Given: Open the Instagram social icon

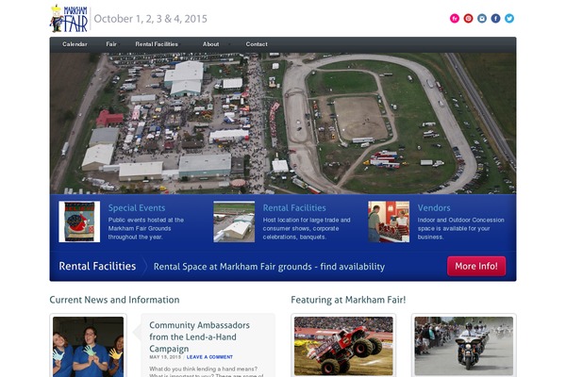Looking at the screenshot, I should coord(482,19).
